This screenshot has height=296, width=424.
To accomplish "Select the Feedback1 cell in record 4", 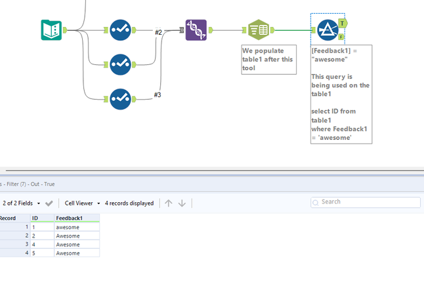I will (77, 253).
